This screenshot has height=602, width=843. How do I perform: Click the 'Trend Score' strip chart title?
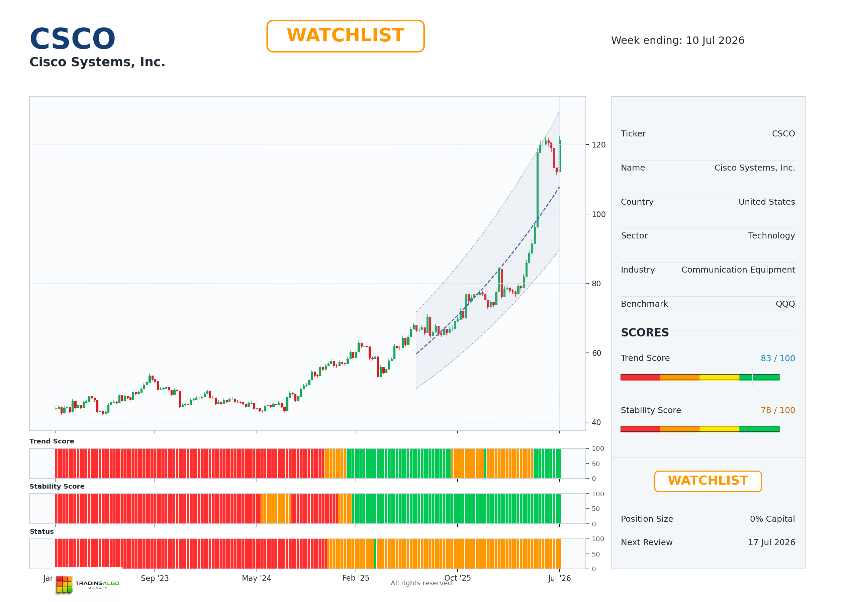click(x=52, y=441)
